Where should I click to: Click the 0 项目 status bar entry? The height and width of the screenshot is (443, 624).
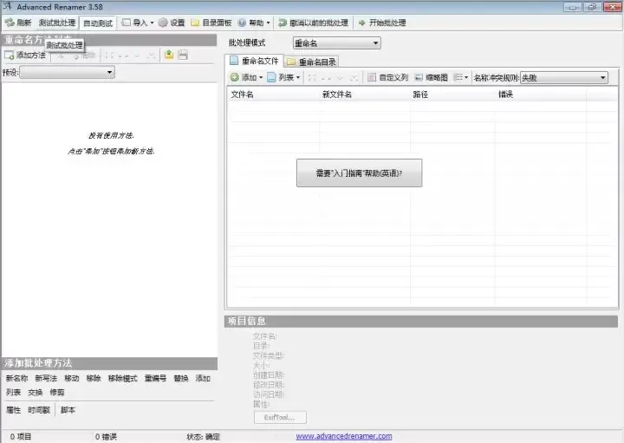tap(20, 437)
